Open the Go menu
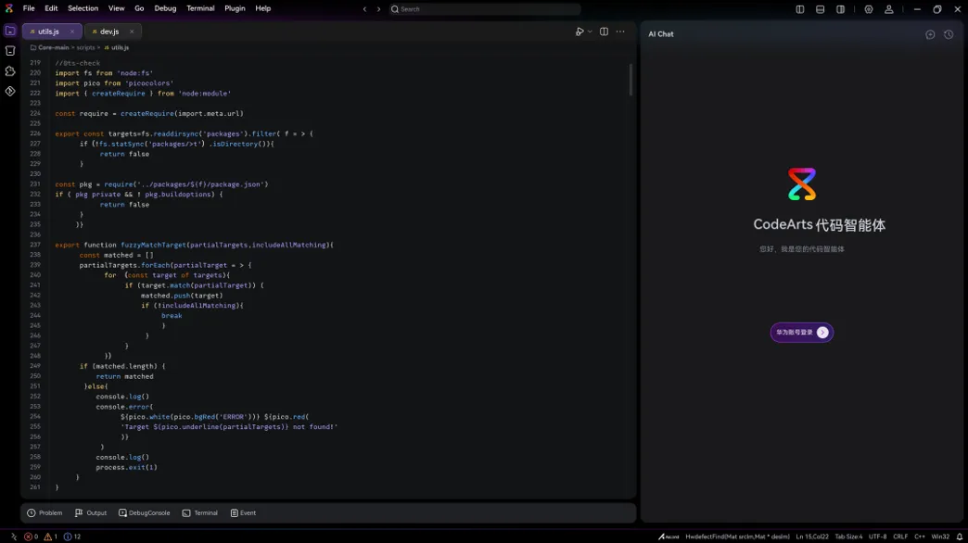 tap(139, 8)
